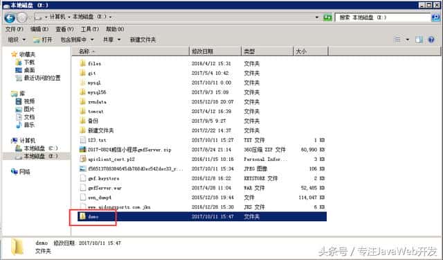
Task: Open the 编辑(E) menu
Action: click(39, 29)
